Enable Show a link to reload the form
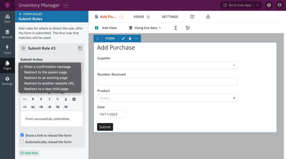 click(22, 135)
